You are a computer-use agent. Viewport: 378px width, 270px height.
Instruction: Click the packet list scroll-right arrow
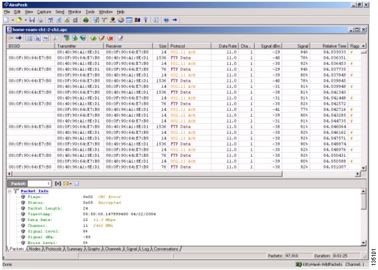tap(358, 174)
